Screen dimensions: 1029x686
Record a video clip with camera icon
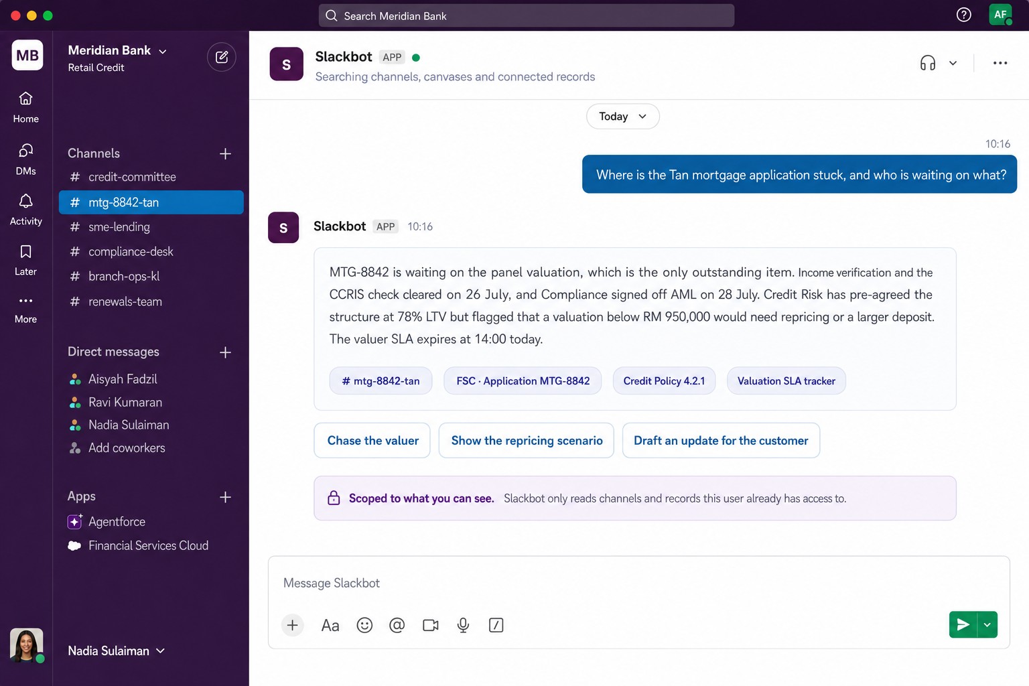pyautogui.click(x=430, y=625)
